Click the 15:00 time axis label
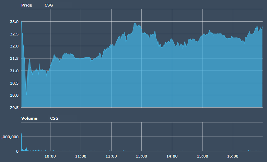Screen dimensions: 267x162 (x=202, y=156)
